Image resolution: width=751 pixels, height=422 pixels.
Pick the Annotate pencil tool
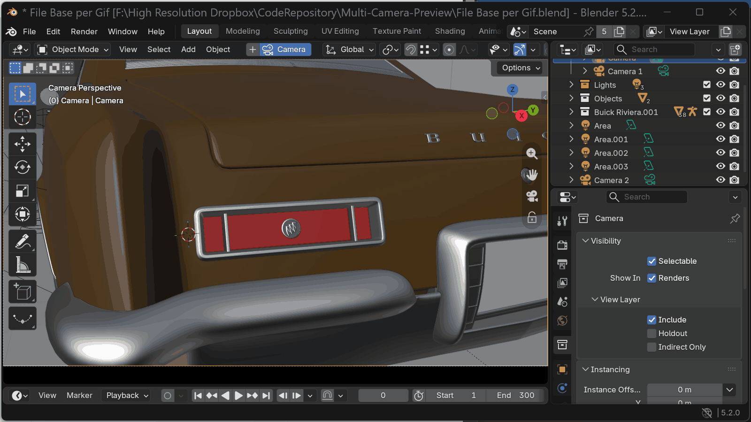(23, 242)
